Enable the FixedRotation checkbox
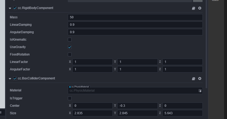The image size is (227, 119). pos(70,54)
